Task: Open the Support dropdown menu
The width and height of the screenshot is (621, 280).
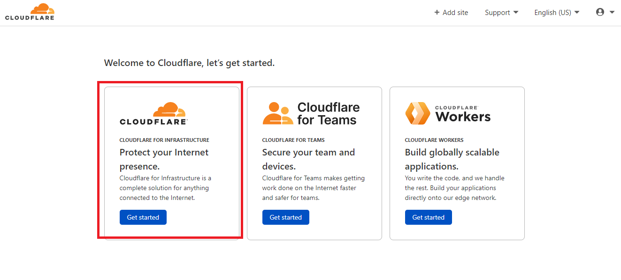Action: (x=501, y=13)
